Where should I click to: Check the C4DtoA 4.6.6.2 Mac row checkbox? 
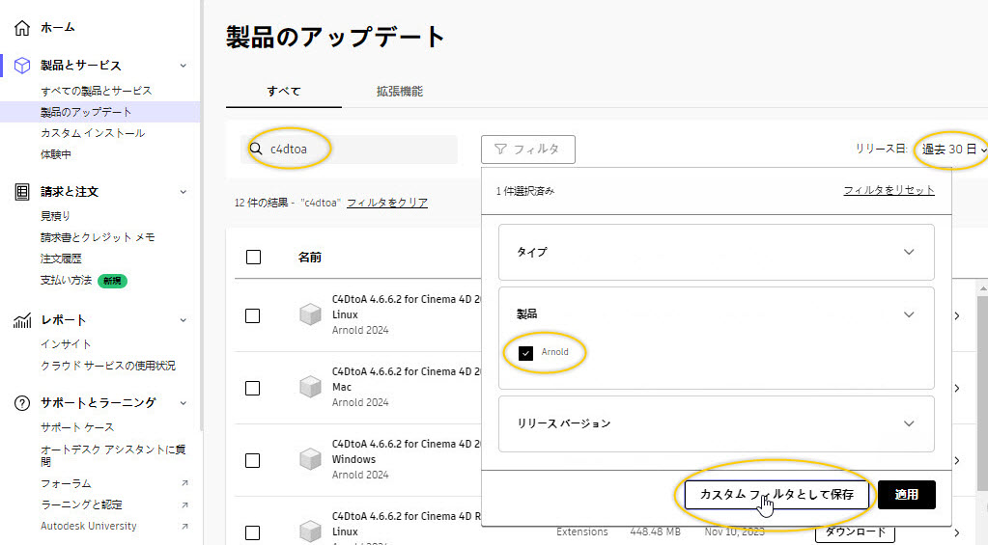click(x=253, y=388)
